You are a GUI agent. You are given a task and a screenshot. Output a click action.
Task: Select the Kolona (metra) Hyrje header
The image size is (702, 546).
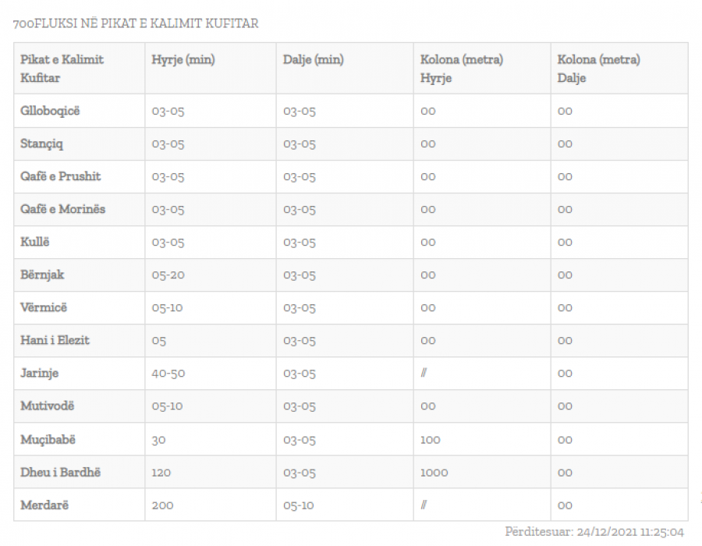coord(462,69)
